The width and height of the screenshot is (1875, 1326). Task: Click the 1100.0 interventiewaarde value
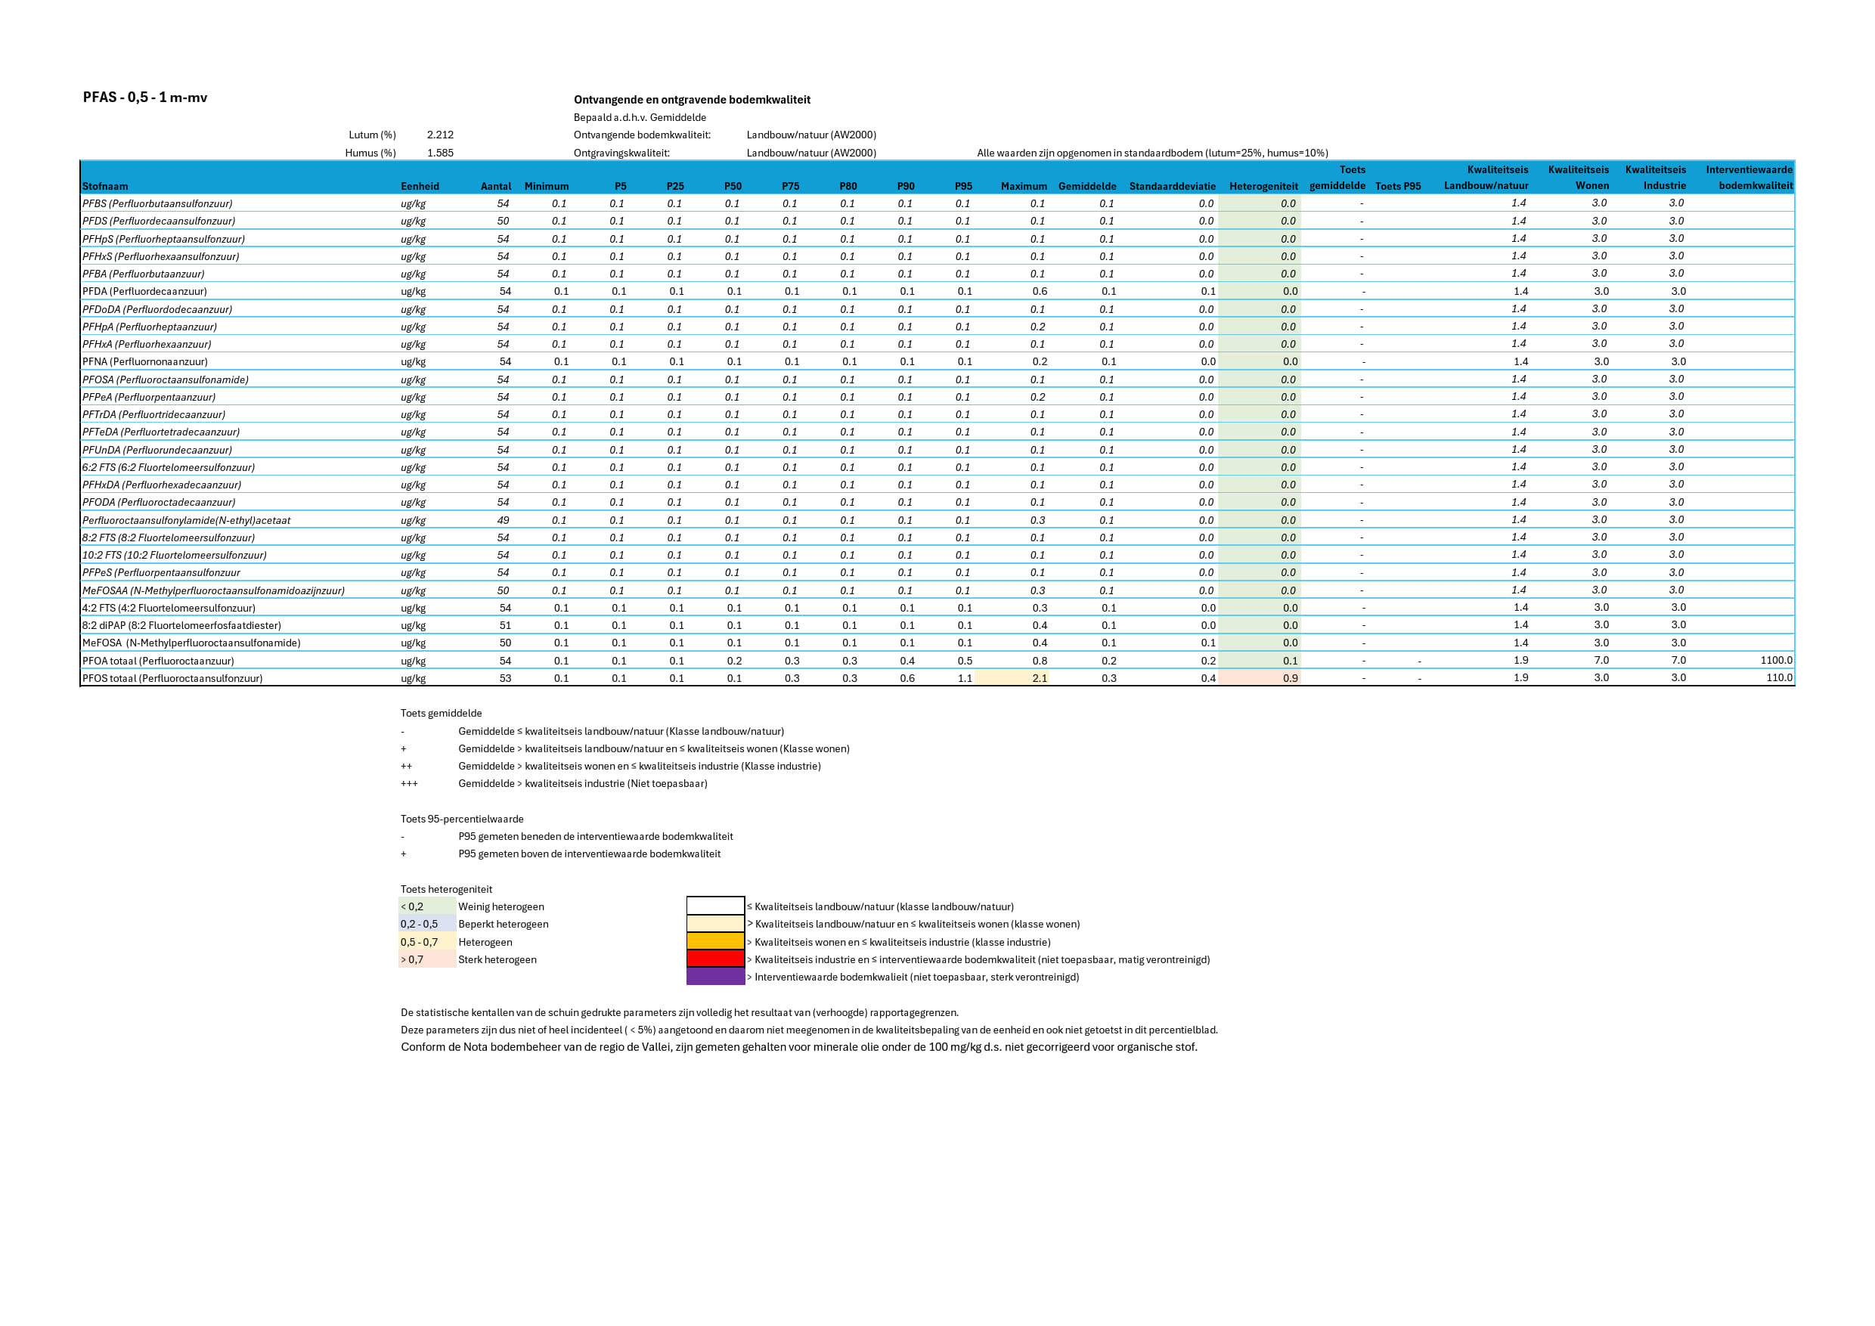coord(1775,661)
